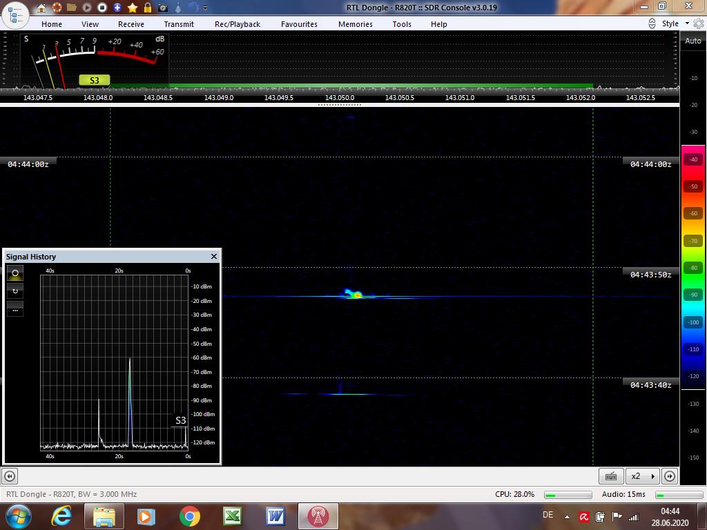Screen dimensions: 707x530
Task: Click the waterfall rewind left circular button
Action: [10, 476]
